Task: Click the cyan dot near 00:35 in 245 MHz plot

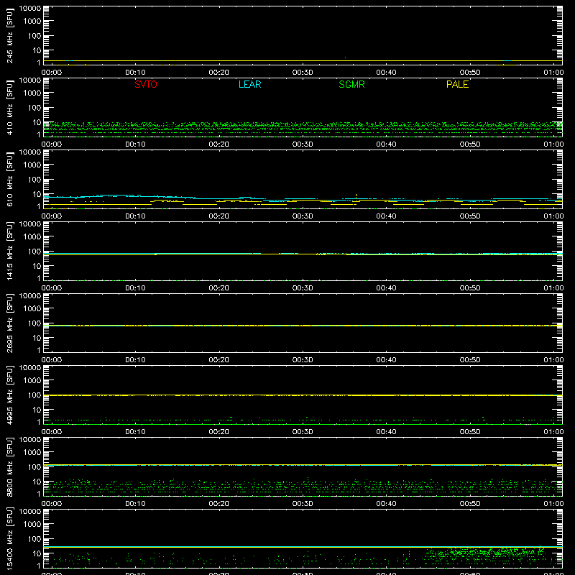Action: coord(345,58)
